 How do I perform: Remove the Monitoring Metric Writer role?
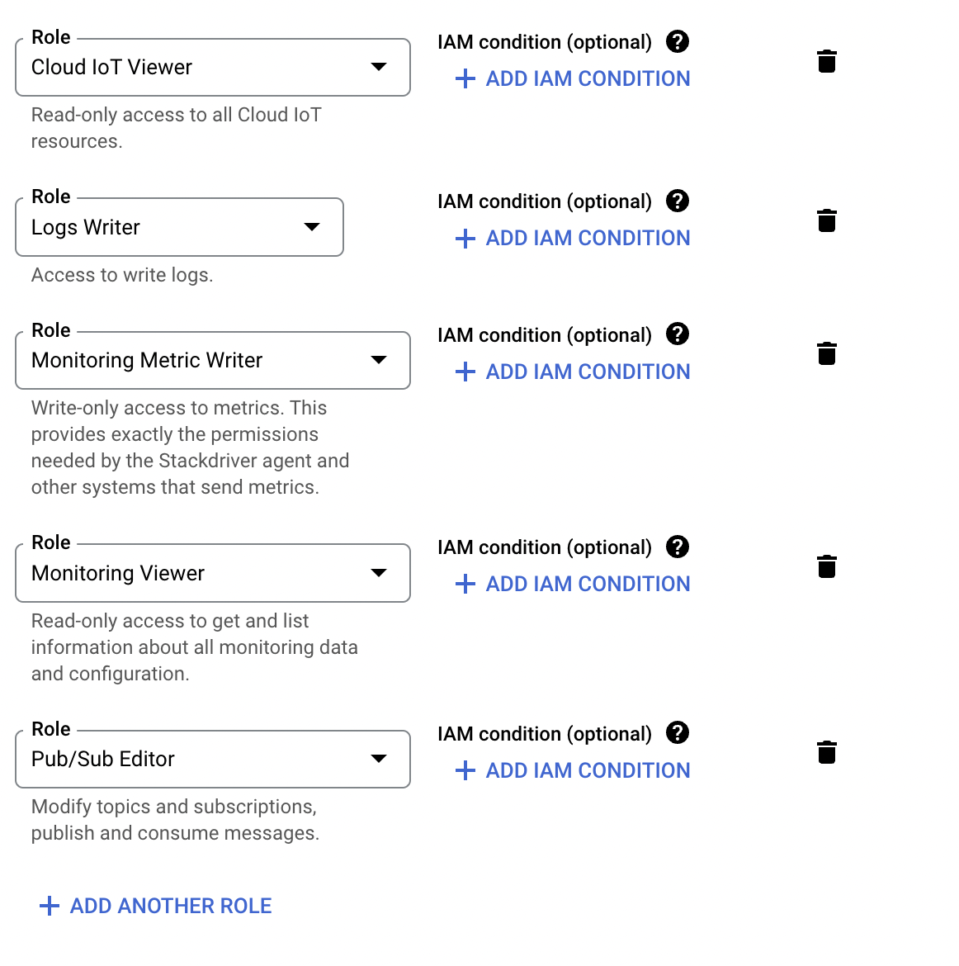click(826, 354)
